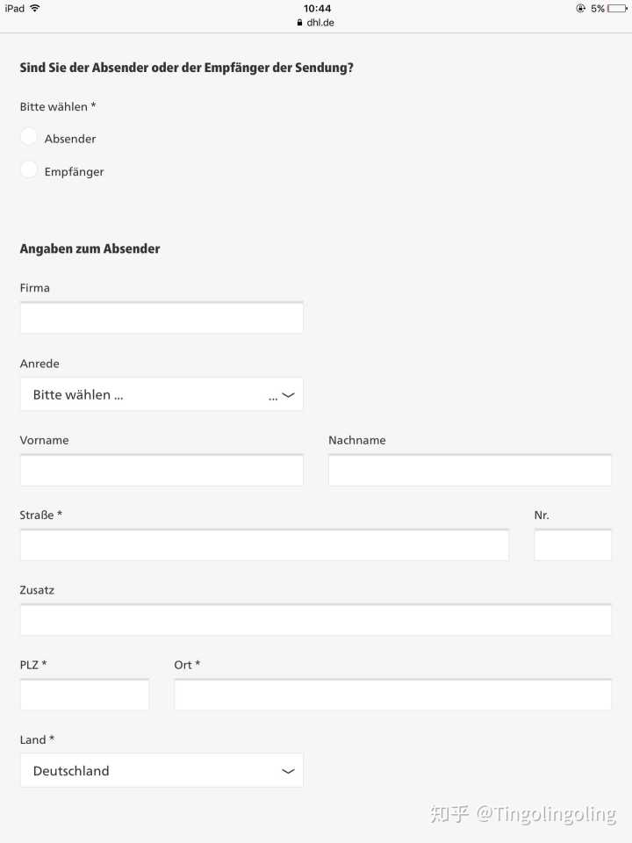Open the Anrede dropdown
The height and width of the screenshot is (843, 632).
161,395
